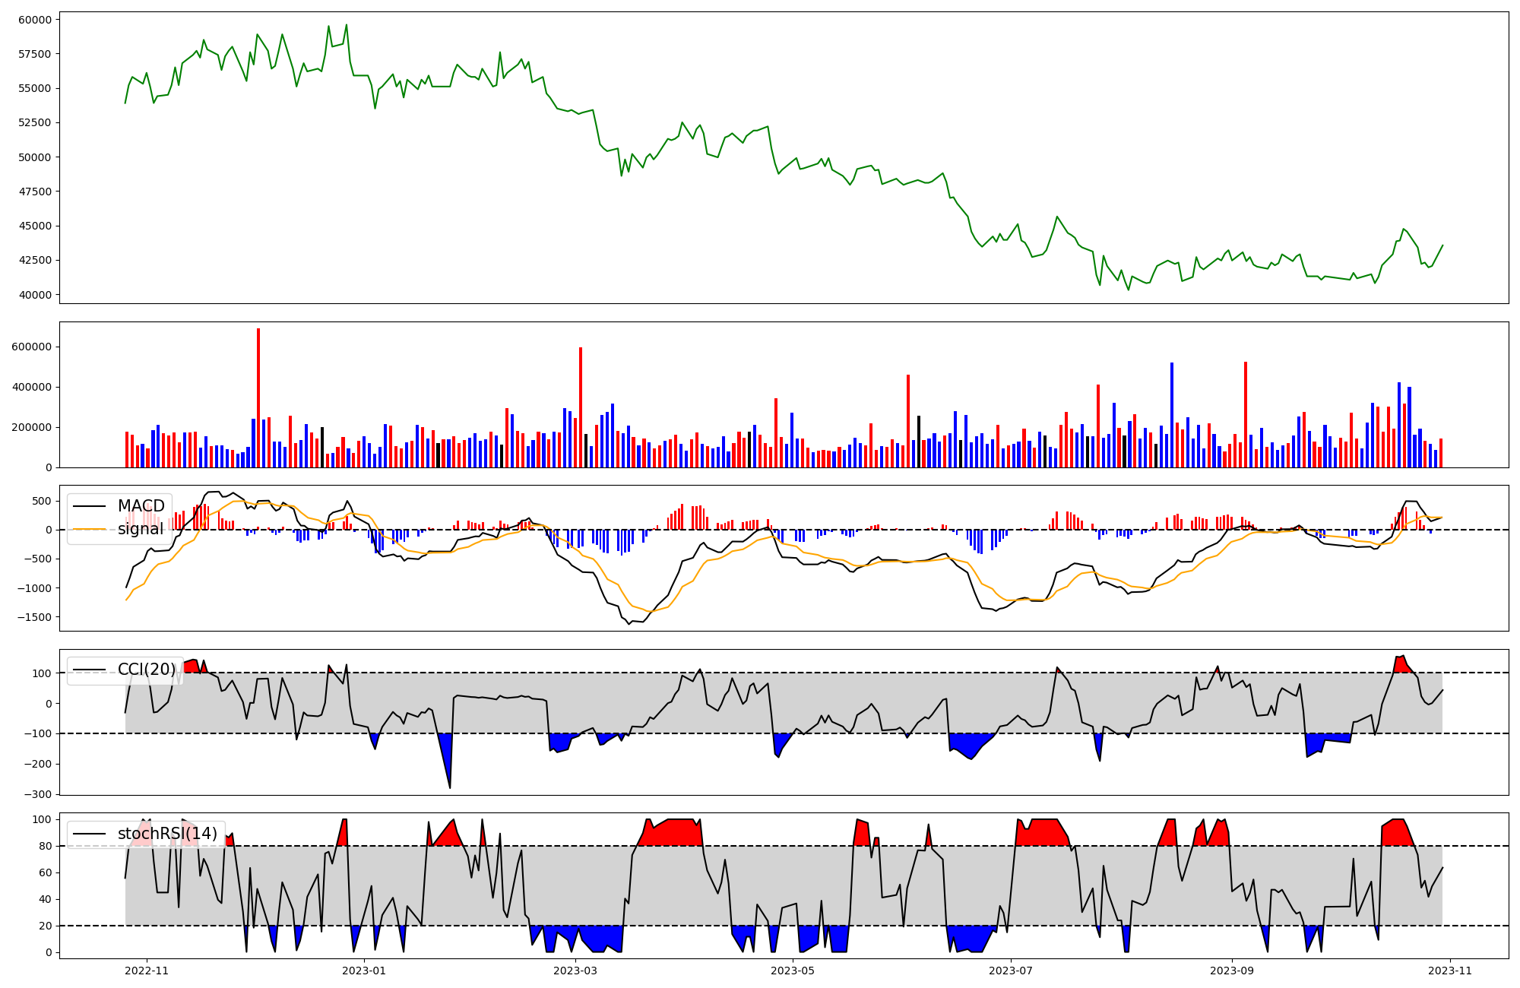Click the 2023-11 x-axis date label
This screenshot has width=1520, height=988.
1450,971
